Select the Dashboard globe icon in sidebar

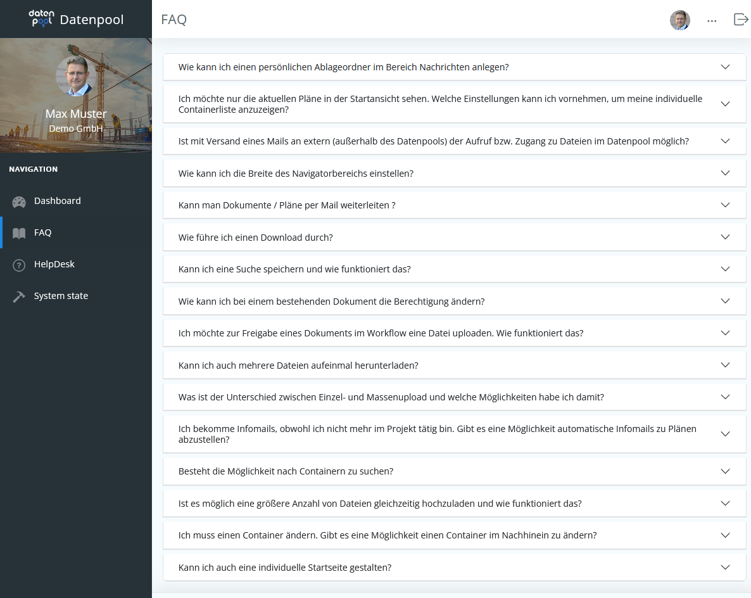(x=18, y=201)
